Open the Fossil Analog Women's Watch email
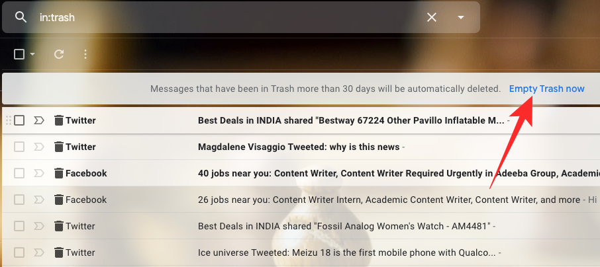Screen dimensions: 600x267 click(x=344, y=226)
